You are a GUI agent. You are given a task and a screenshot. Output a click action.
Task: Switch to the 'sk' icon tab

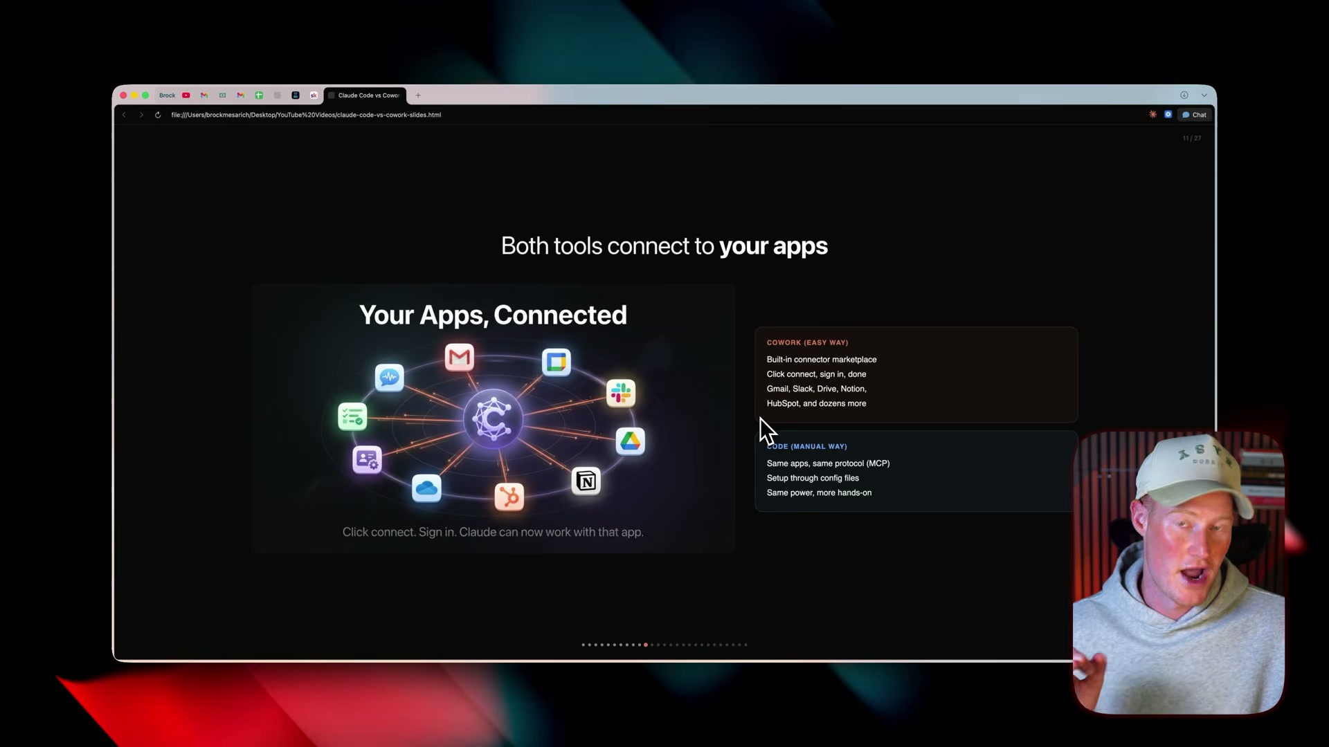314,95
